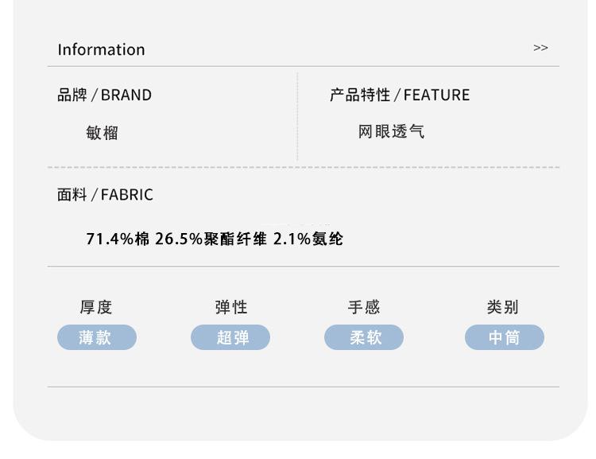Click the 2.1%氨纶 fabric component
This screenshot has height=459, width=596.
coord(308,239)
